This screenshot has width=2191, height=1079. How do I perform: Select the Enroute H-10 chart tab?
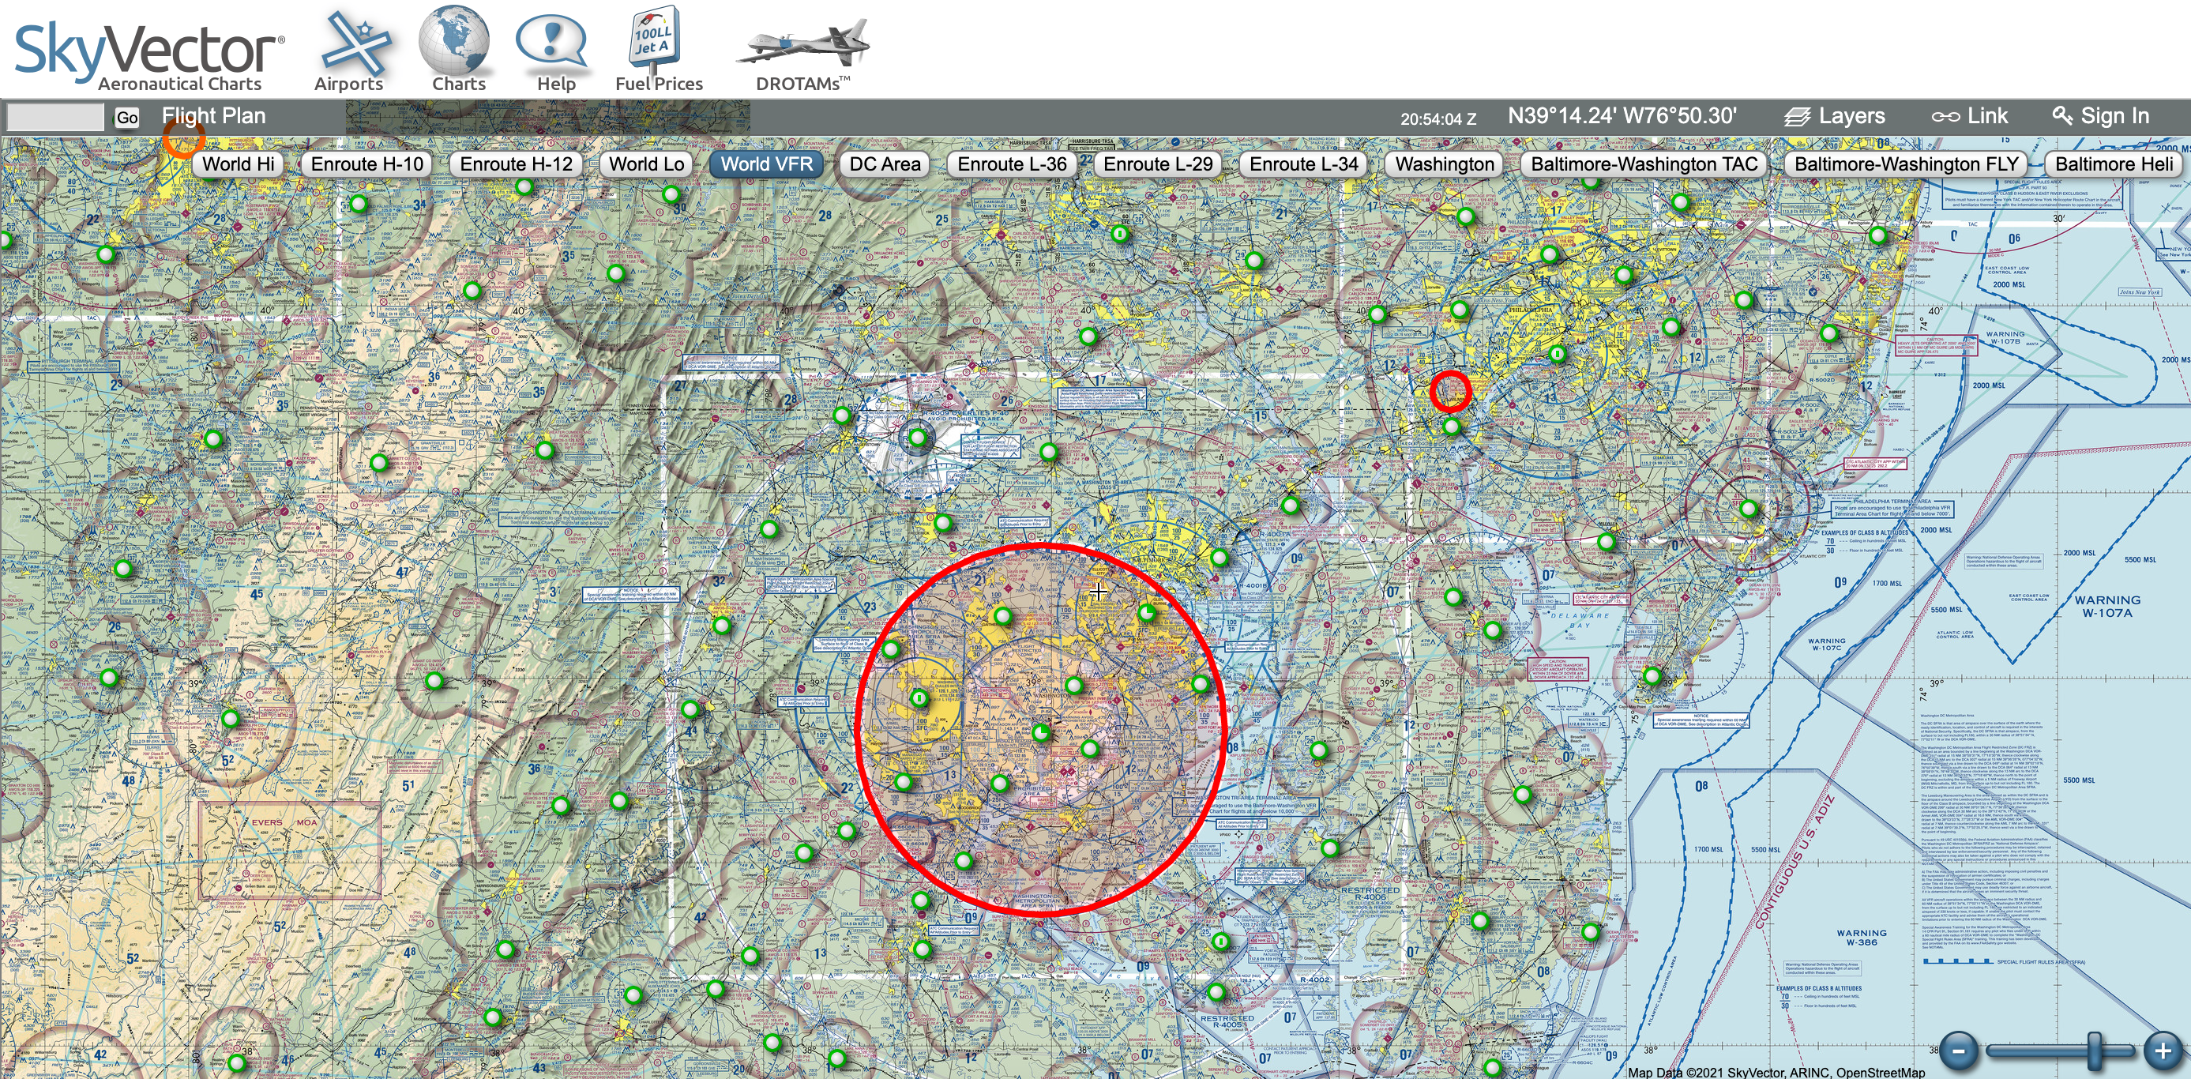(366, 164)
